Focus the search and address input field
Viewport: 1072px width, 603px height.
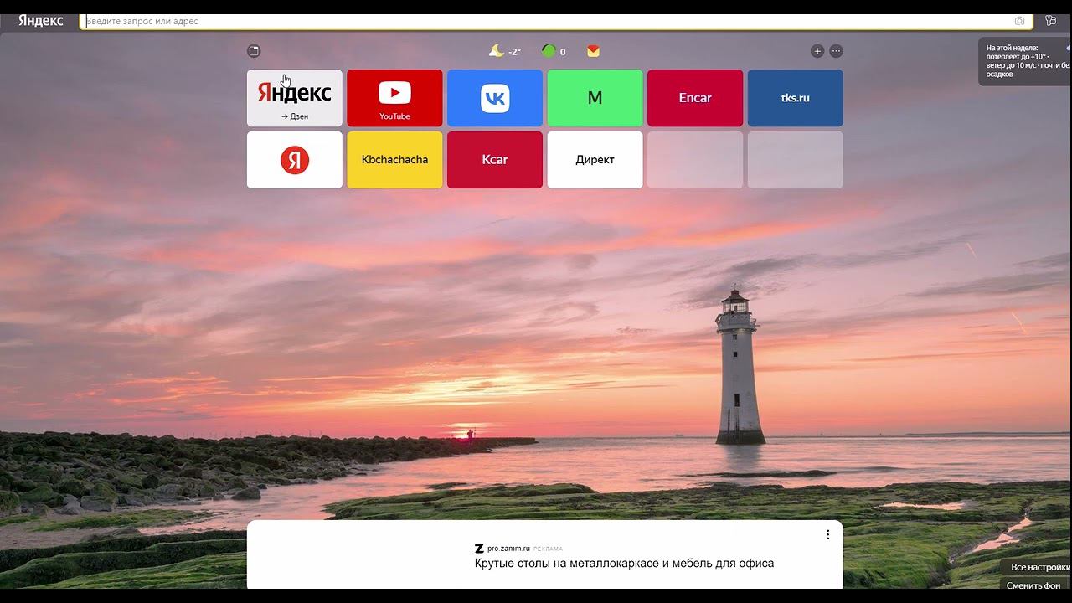click(x=544, y=21)
